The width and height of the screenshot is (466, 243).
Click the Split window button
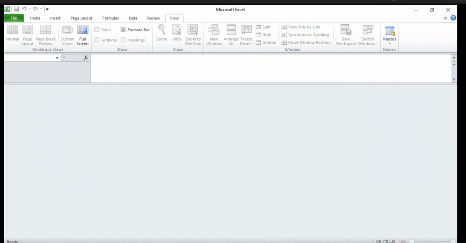click(263, 27)
